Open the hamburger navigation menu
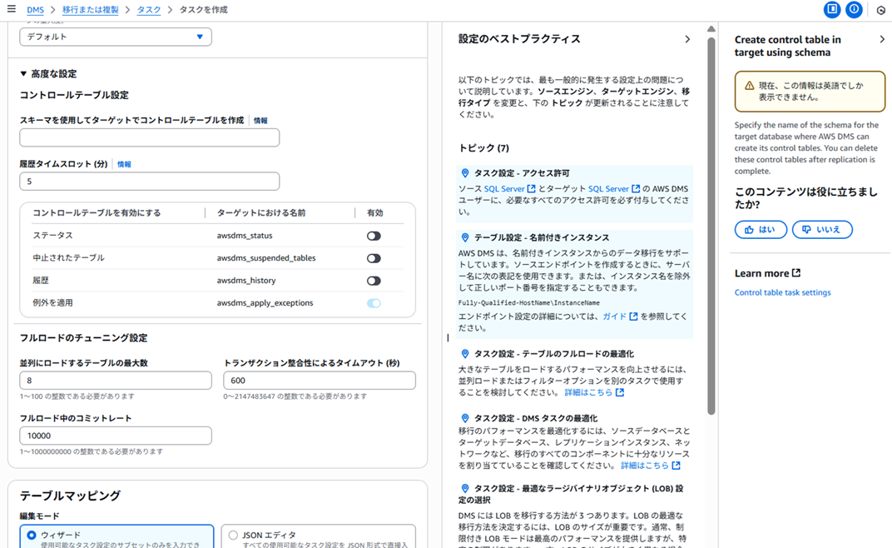Screen dimensions: 892x548 12,9
